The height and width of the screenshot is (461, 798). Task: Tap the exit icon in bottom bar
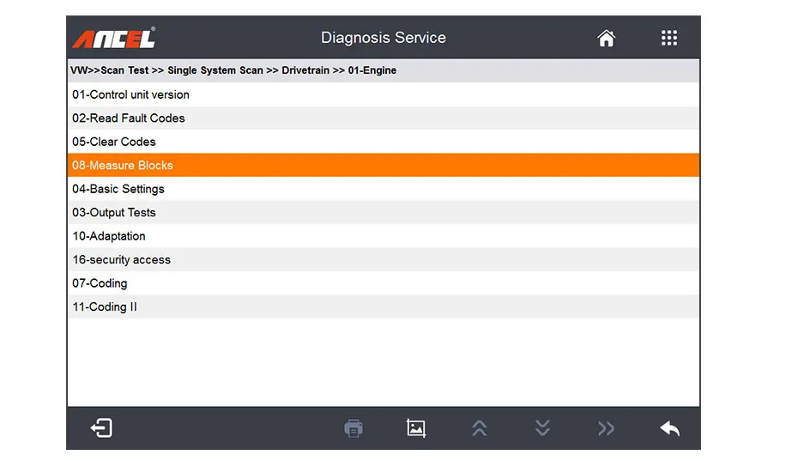click(102, 428)
